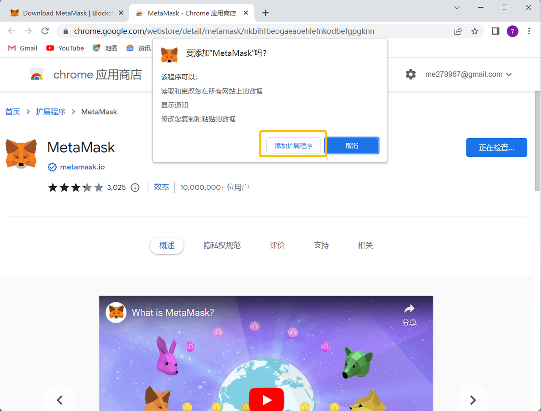Image resolution: width=541 pixels, height=411 pixels.
Task: Open the YouTube bookmark
Action: click(65, 48)
